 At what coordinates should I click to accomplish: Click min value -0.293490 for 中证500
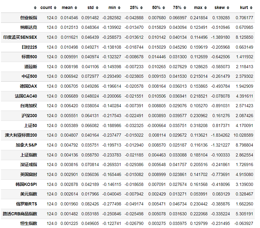pos(112,77)
